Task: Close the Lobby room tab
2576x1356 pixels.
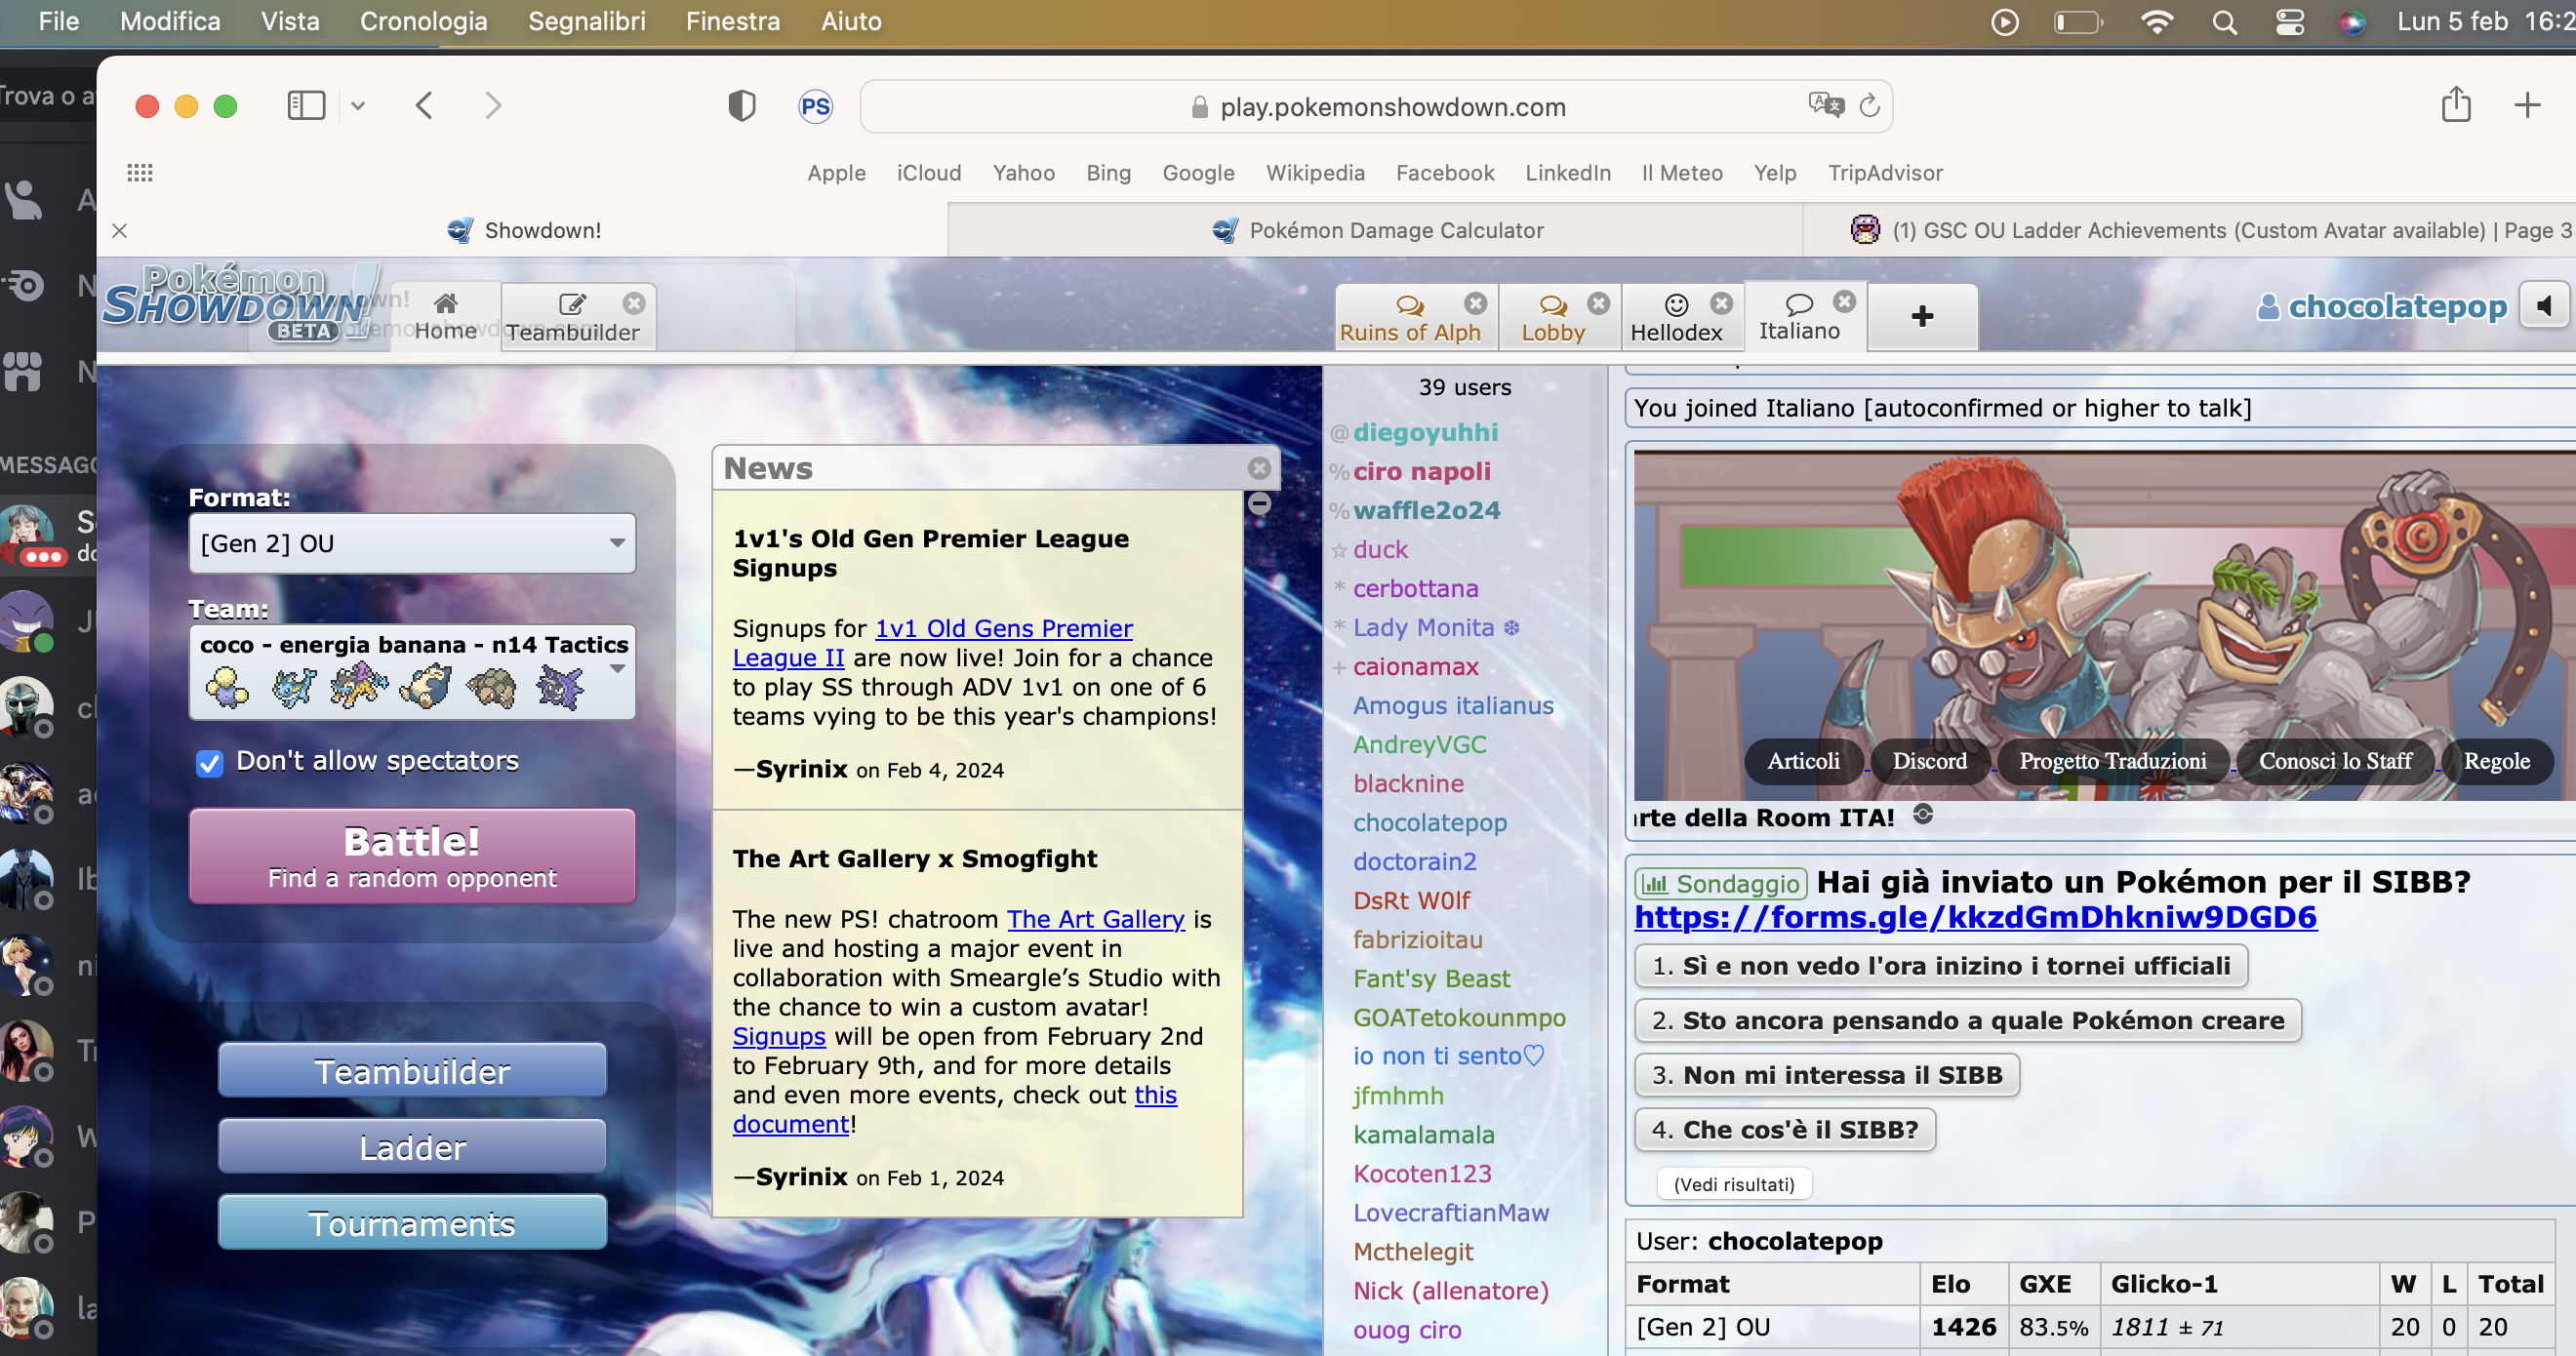Action: [x=1598, y=302]
